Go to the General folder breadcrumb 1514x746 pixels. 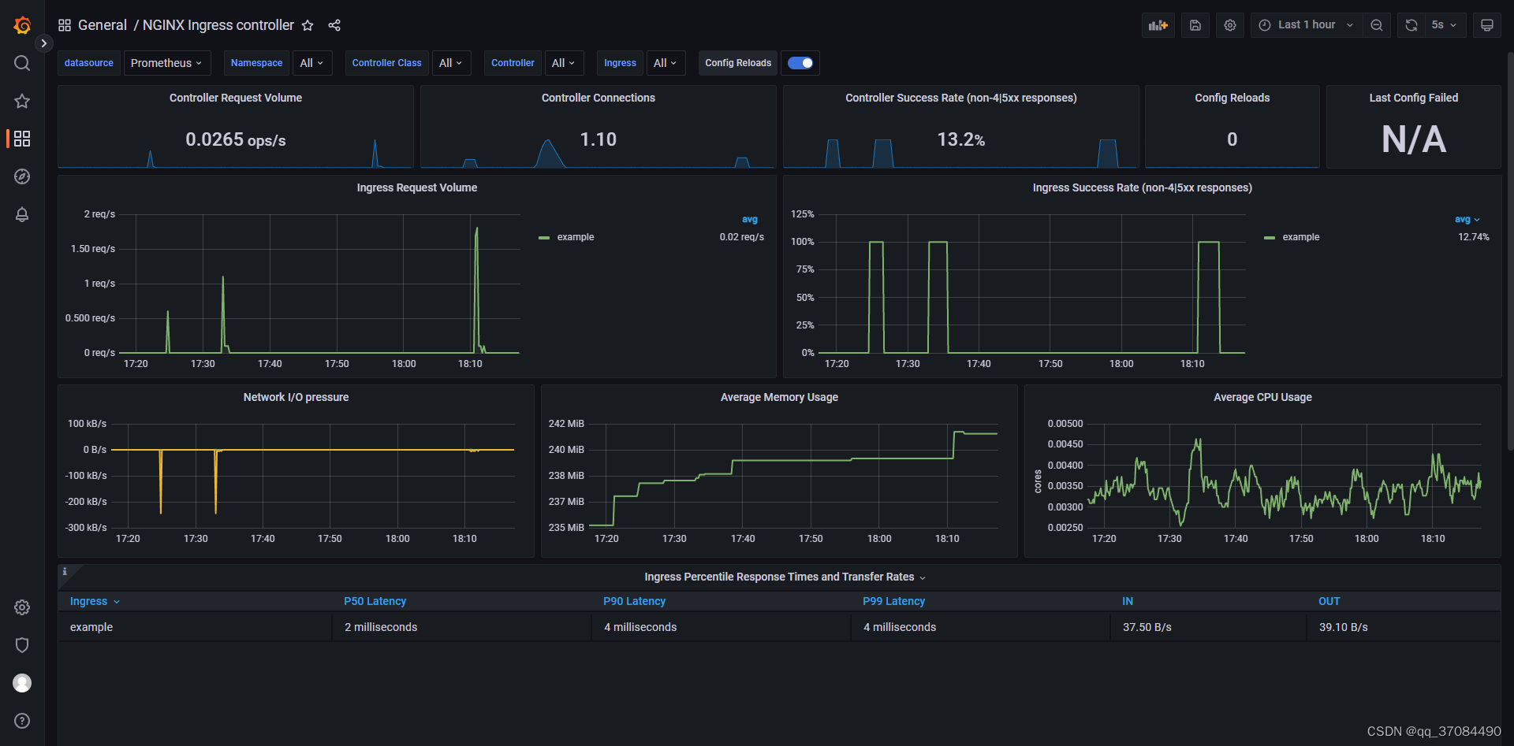tap(103, 25)
